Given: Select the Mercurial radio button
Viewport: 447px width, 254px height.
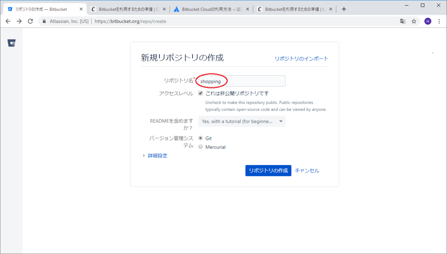Looking at the screenshot, I should coord(200,147).
